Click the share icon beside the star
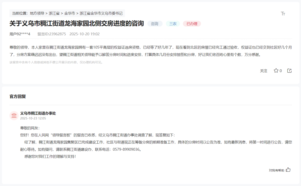This screenshot has width=301, height=186. 290,71
